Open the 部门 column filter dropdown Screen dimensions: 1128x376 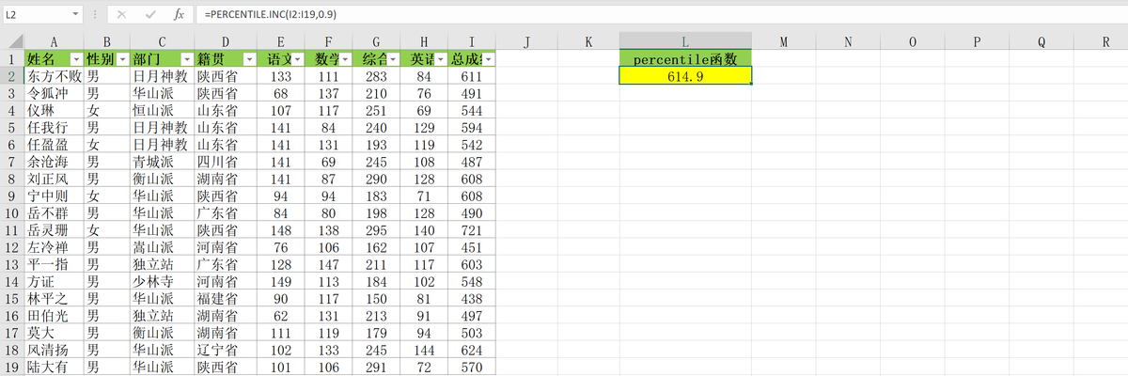(185, 59)
